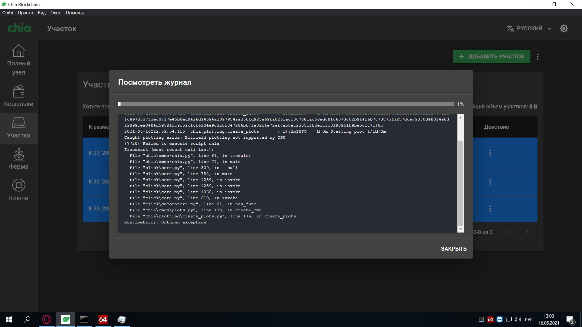This screenshot has width=582, height=327.
Task: Open actions menu for second K-33 plot row
Action: click(490, 182)
